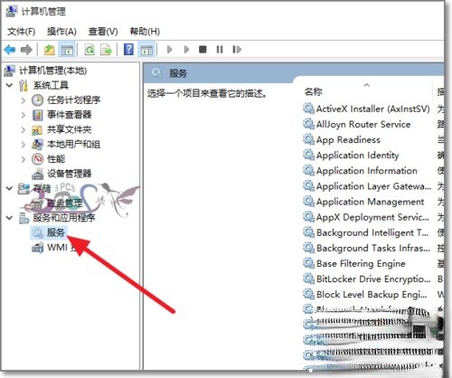This screenshot has height=378, width=452.
Task: Collapse the 系统工具 tree node
Action: [x=10, y=85]
